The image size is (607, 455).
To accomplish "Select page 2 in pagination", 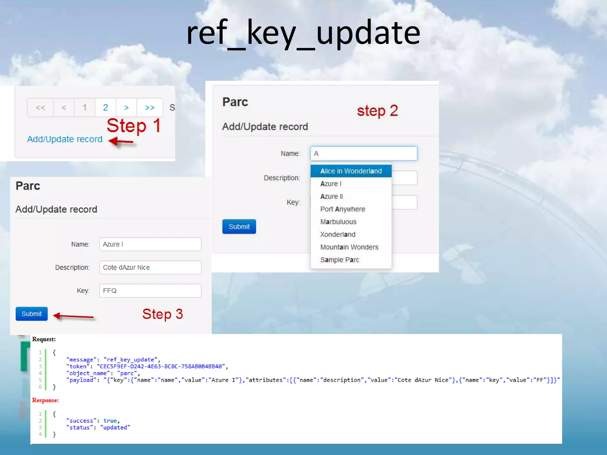I will (x=106, y=108).
